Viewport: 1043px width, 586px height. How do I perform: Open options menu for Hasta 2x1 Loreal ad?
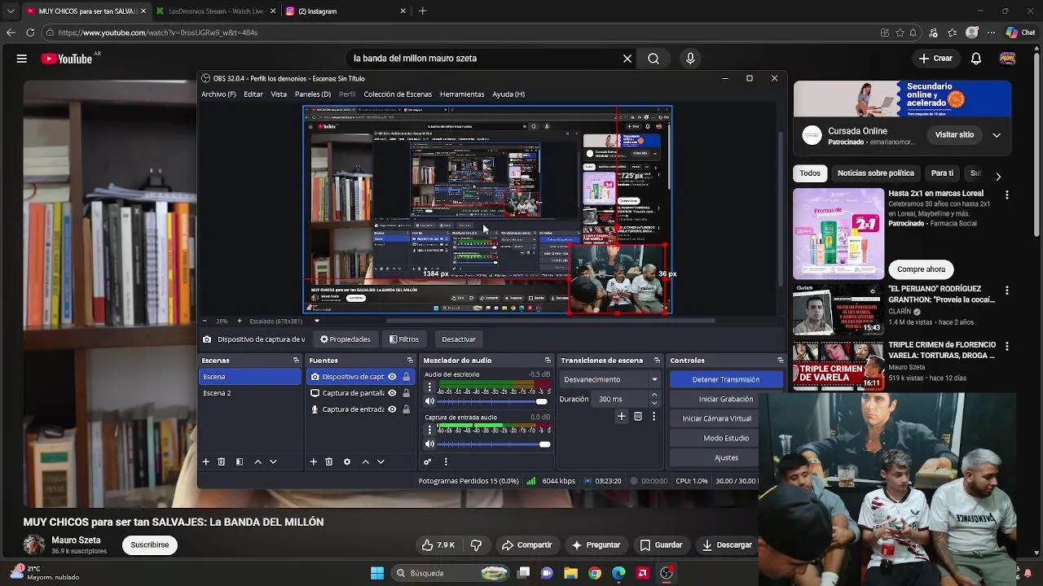(x=1007, y=195)
